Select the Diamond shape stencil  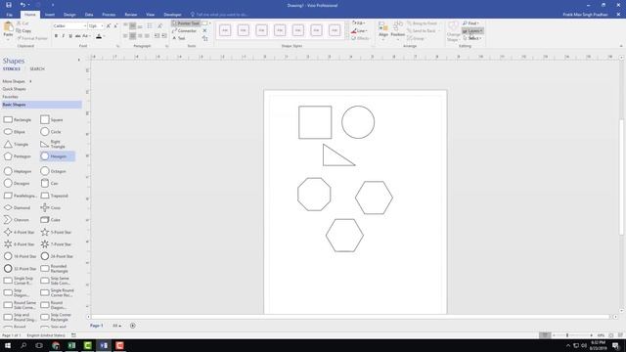click(x=18, y=207)
